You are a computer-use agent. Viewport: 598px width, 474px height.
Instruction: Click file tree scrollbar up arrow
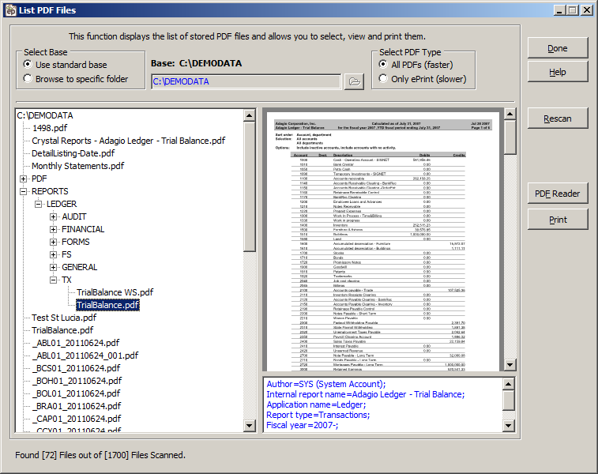250,115
